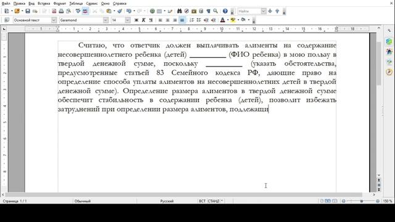Click the Undo arrow icon
The width and height of the screenshot is (395, 222).
coord(129,11)
